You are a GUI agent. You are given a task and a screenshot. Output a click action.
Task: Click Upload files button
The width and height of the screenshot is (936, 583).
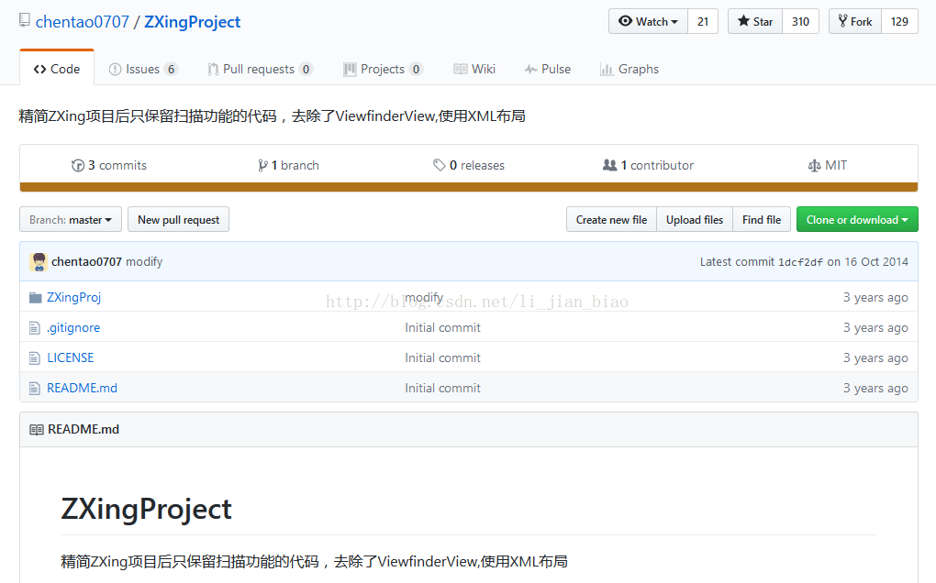695,219
